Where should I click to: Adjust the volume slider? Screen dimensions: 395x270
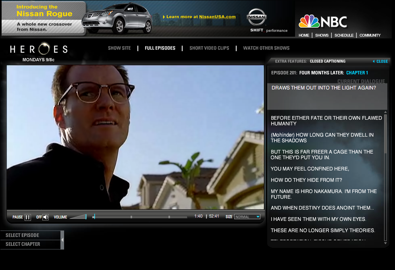click(x=78, y=217)
